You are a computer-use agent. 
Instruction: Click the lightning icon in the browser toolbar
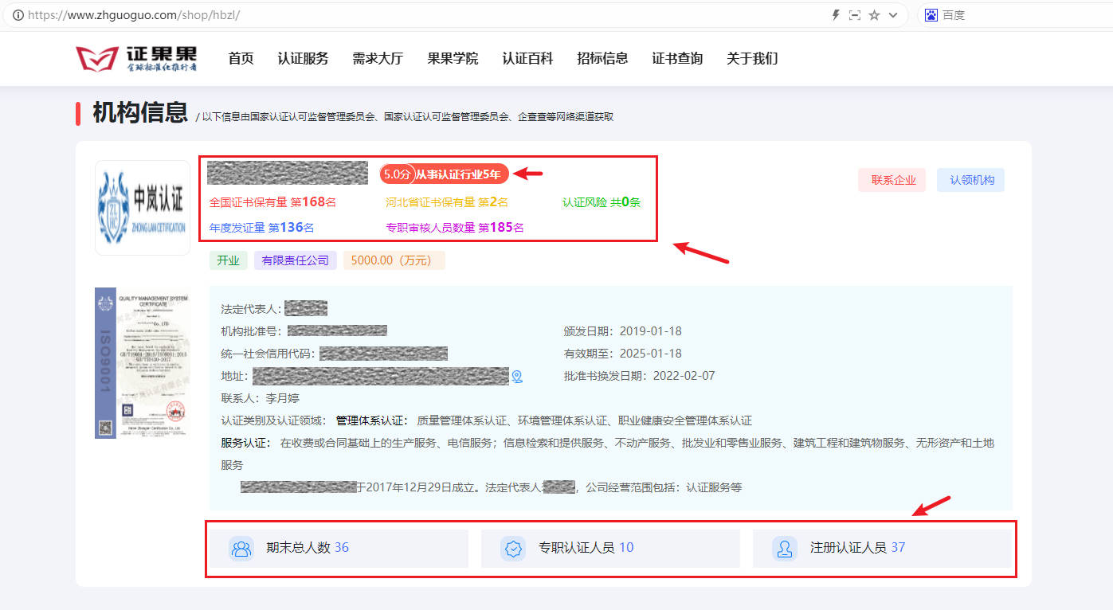[835, 14]
